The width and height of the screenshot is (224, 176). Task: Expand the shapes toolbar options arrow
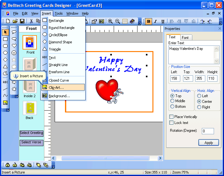pyautogui.click(x=16, y=96)
